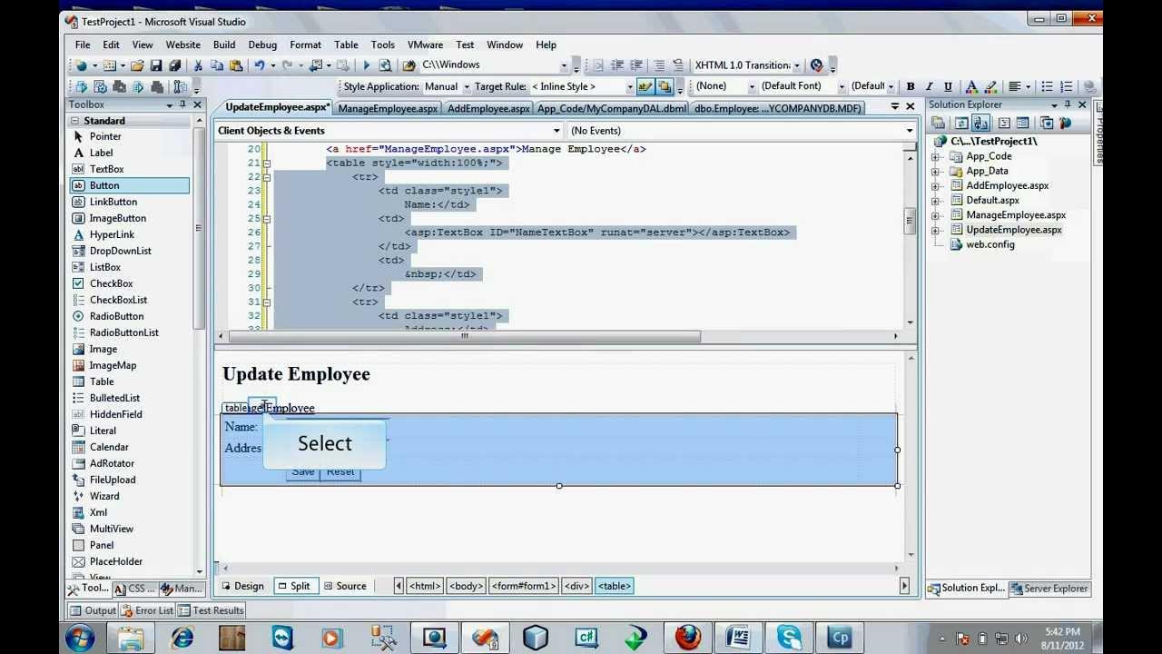This screenshot has width=1162, height=654.
Task: Switch to Server Explorer tab
Action: [x=1049, y=589]
